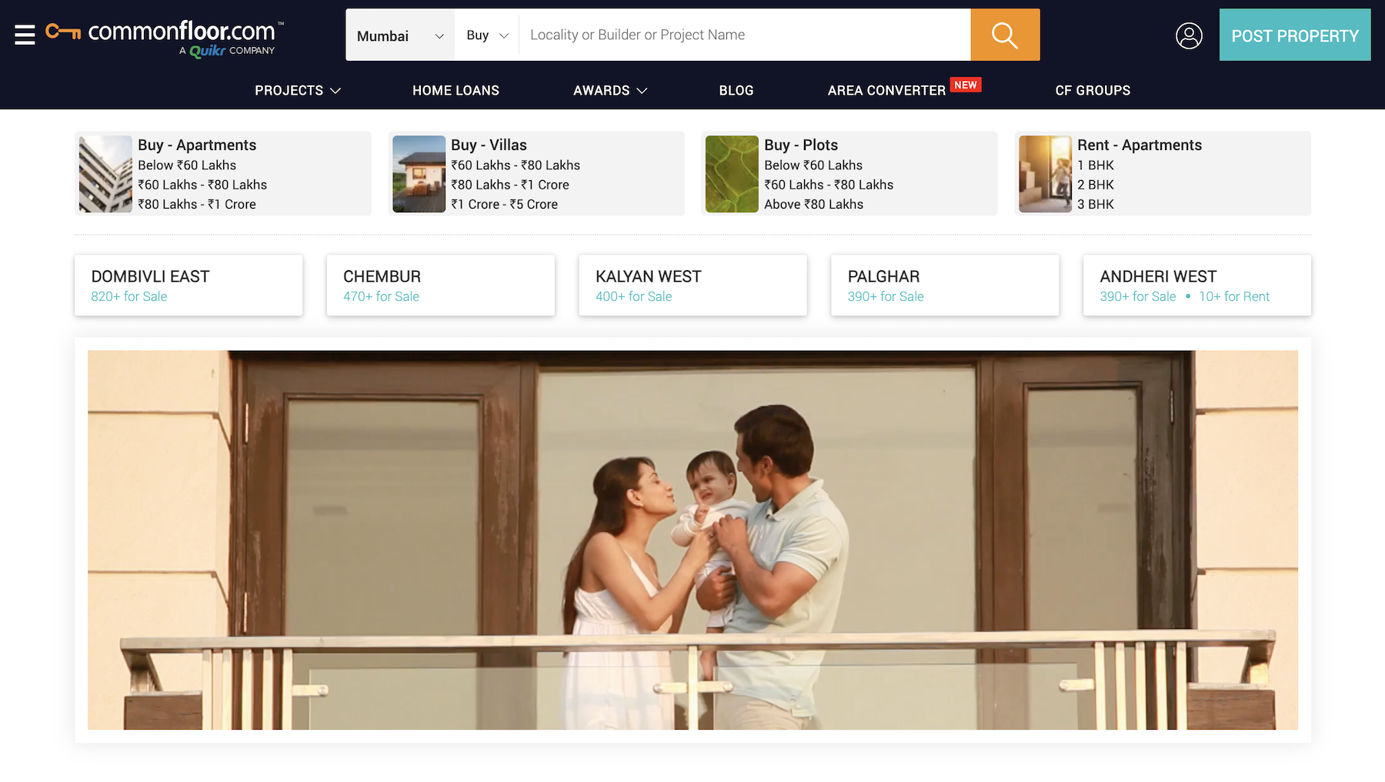Click the Buy - Plots green land image
The image size is (1385, 782).
(732, 174)
